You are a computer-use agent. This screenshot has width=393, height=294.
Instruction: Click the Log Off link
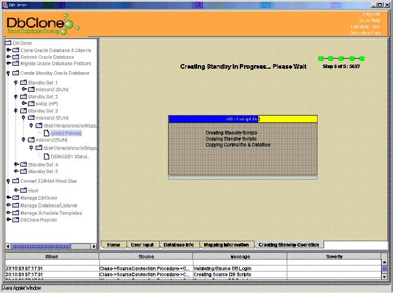click(x=371, y=14)
